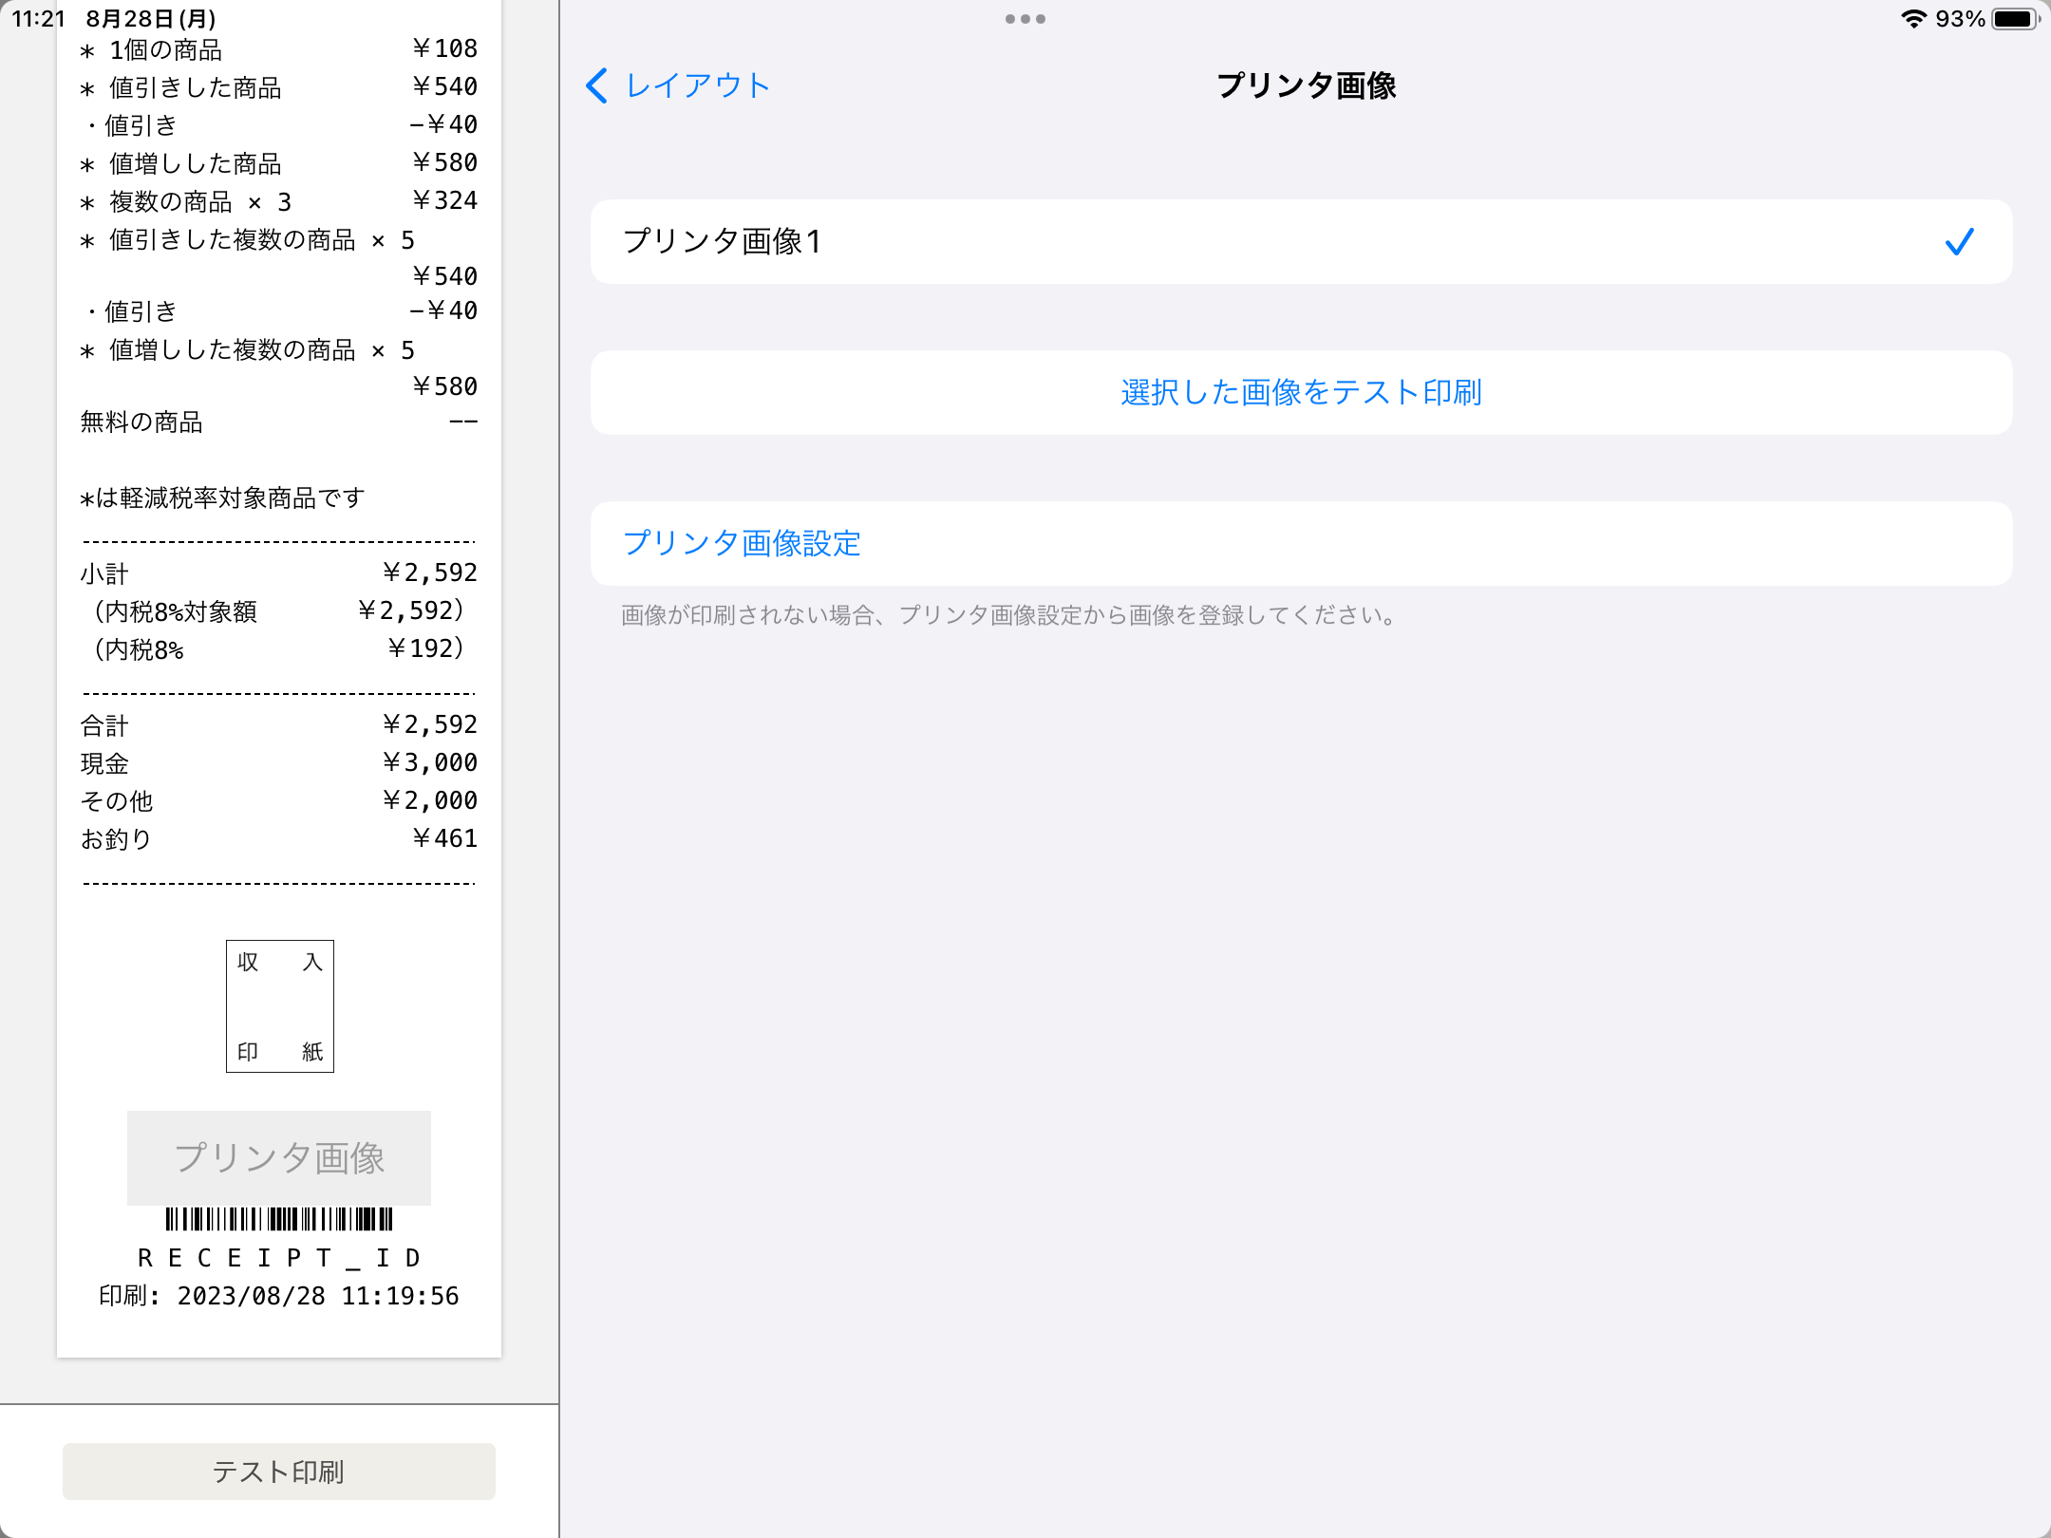Tap (内税8% ¥192) line
This screenshot has width=2051, height=1538.
279,649
